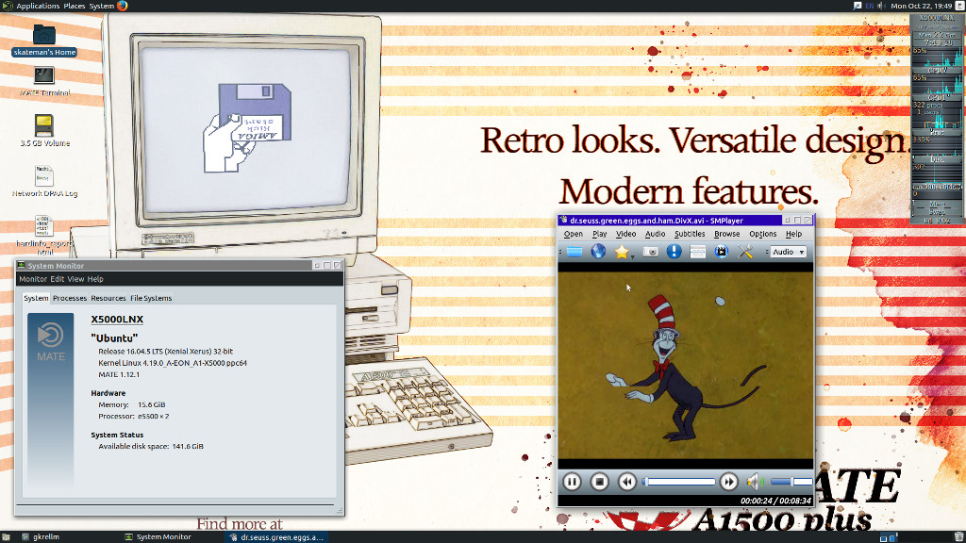The height and width of the screenshot is (543, 966).
Task: Switch to the Resources tab
Action: 108,298
